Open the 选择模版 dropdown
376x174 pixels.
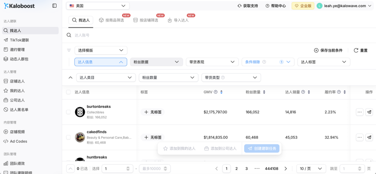tap(101, 50)
